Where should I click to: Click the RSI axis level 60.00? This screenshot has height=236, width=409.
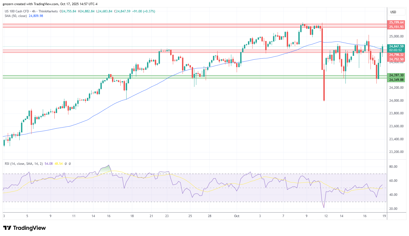tap(393, 181)
